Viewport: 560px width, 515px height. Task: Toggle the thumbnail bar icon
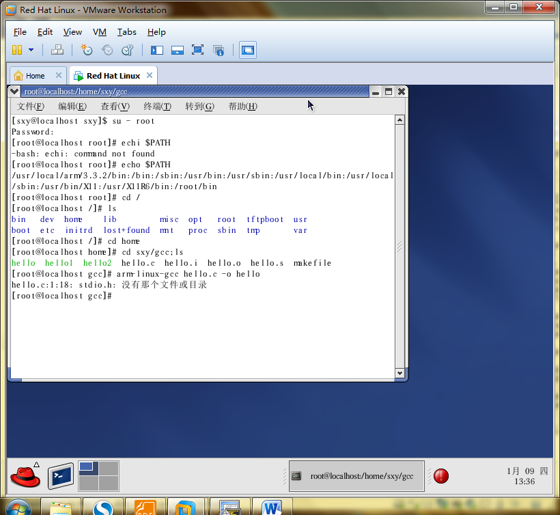tap(177, 50)
